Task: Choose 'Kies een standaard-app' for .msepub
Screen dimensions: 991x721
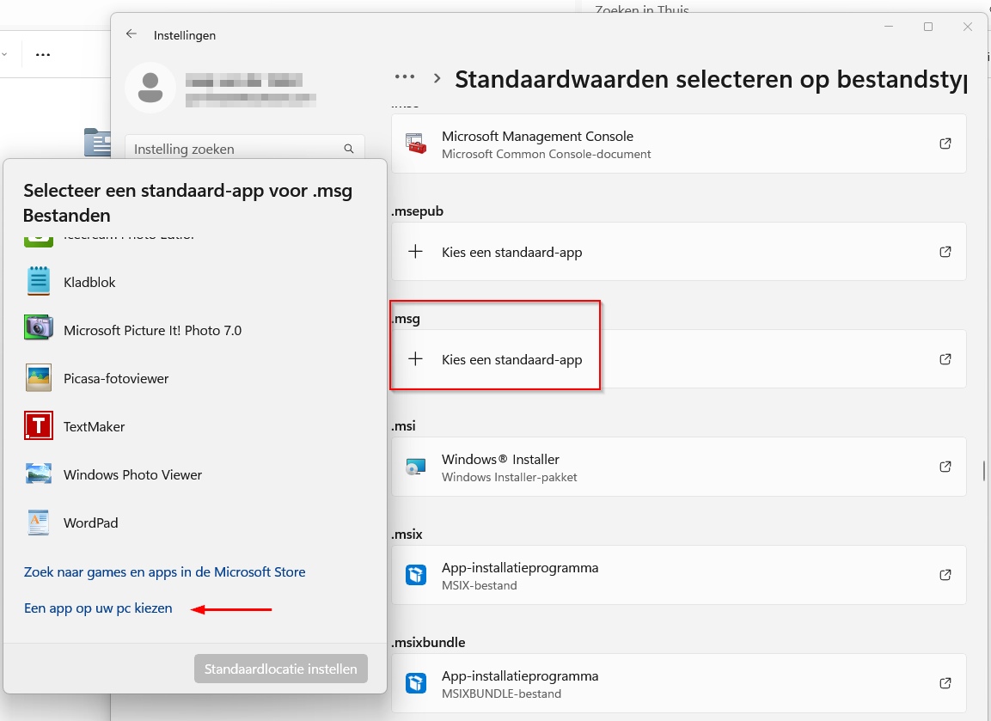Action: (511, 252)
